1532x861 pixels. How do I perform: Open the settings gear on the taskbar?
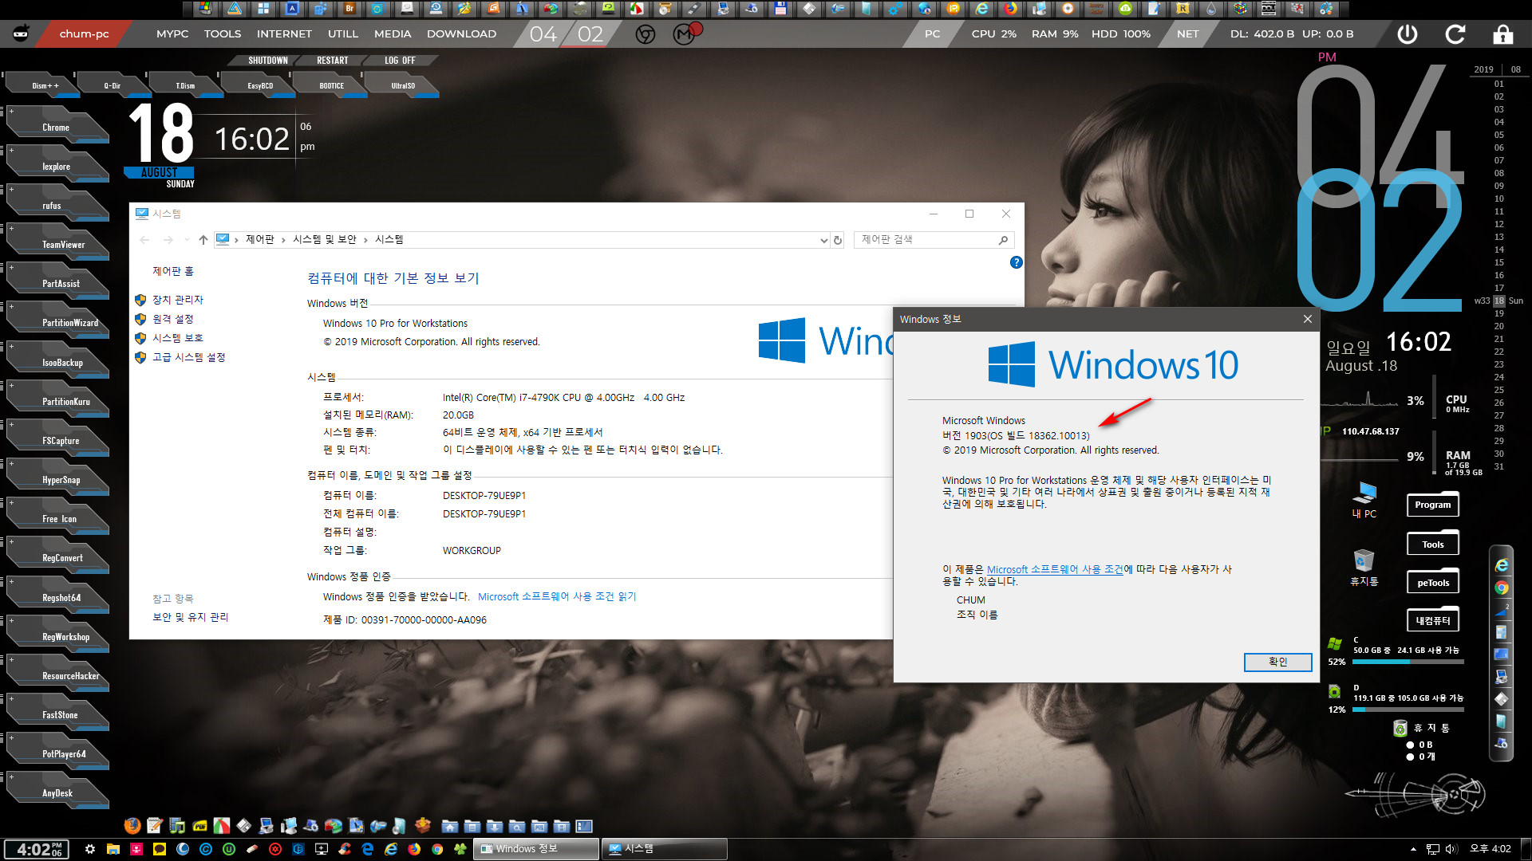click(x=90, y=849)
